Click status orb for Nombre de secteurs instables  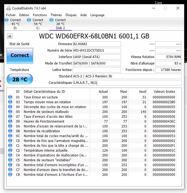click(x=10, y=160)
